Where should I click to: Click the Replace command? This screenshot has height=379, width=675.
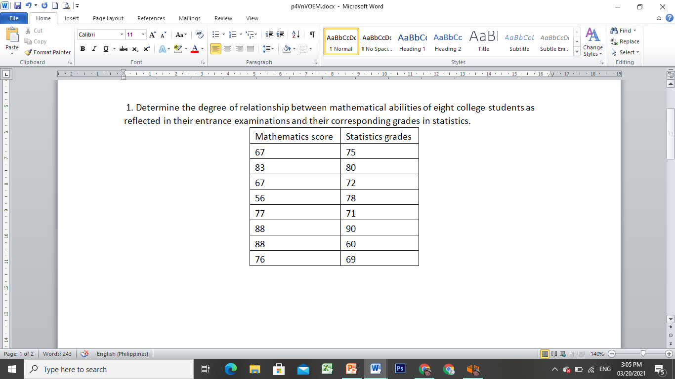pyautogui.click(x=625, y=41)
